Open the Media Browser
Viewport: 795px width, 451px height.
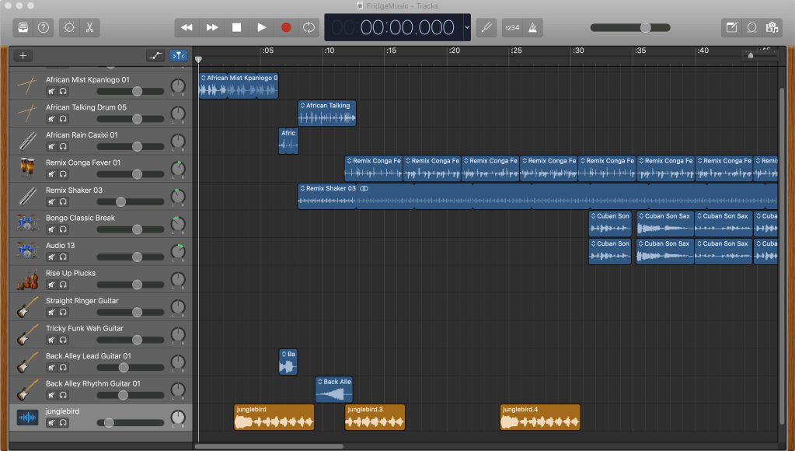pos(772,27)
